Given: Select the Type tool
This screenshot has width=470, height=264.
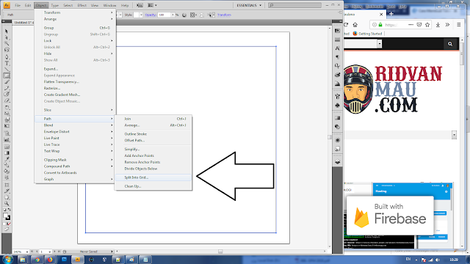Looking at the screenshot, I should click(7, 63).
